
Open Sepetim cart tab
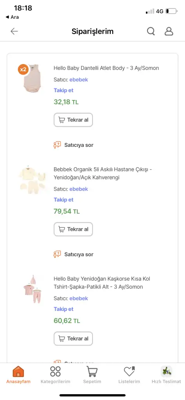(x=92, y=375)
